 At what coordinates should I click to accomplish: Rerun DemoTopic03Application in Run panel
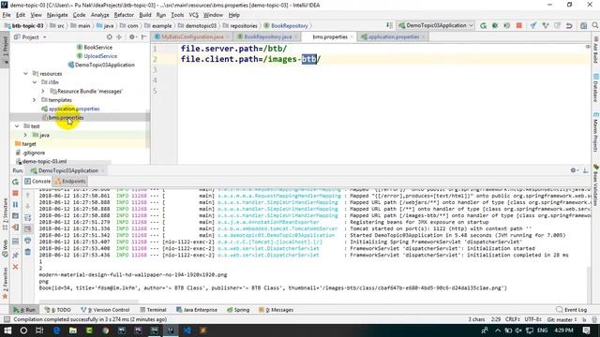15,182
